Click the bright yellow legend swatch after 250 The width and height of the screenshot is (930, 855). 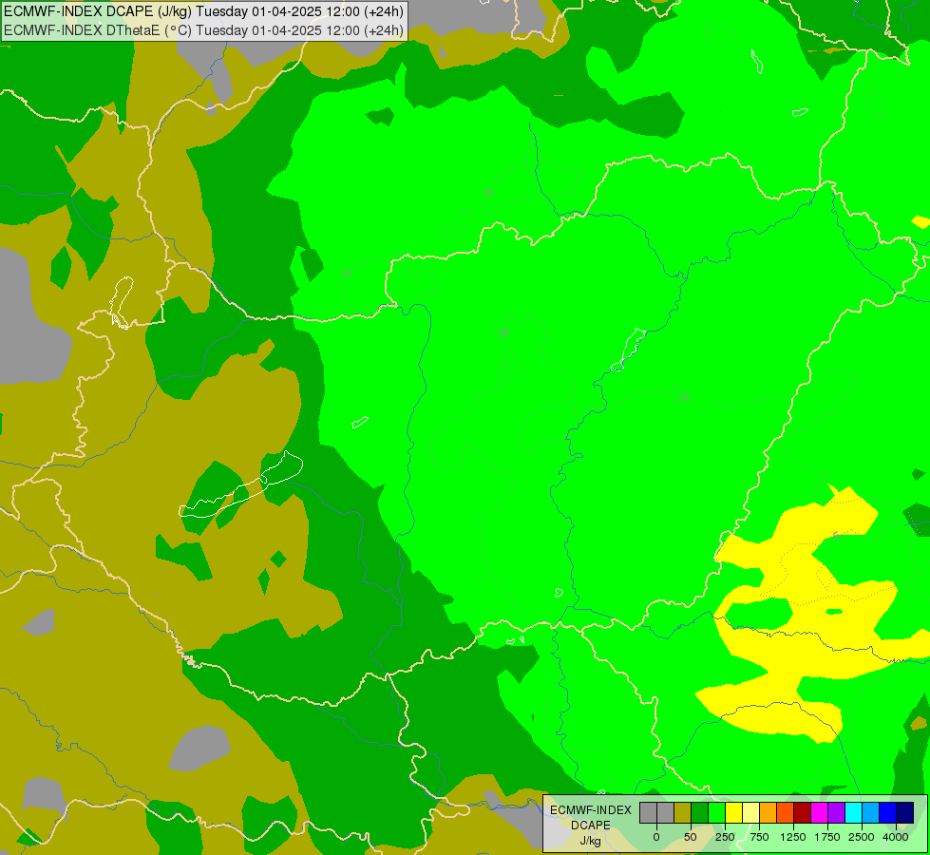pyautogui.click(x=733, y=812)
